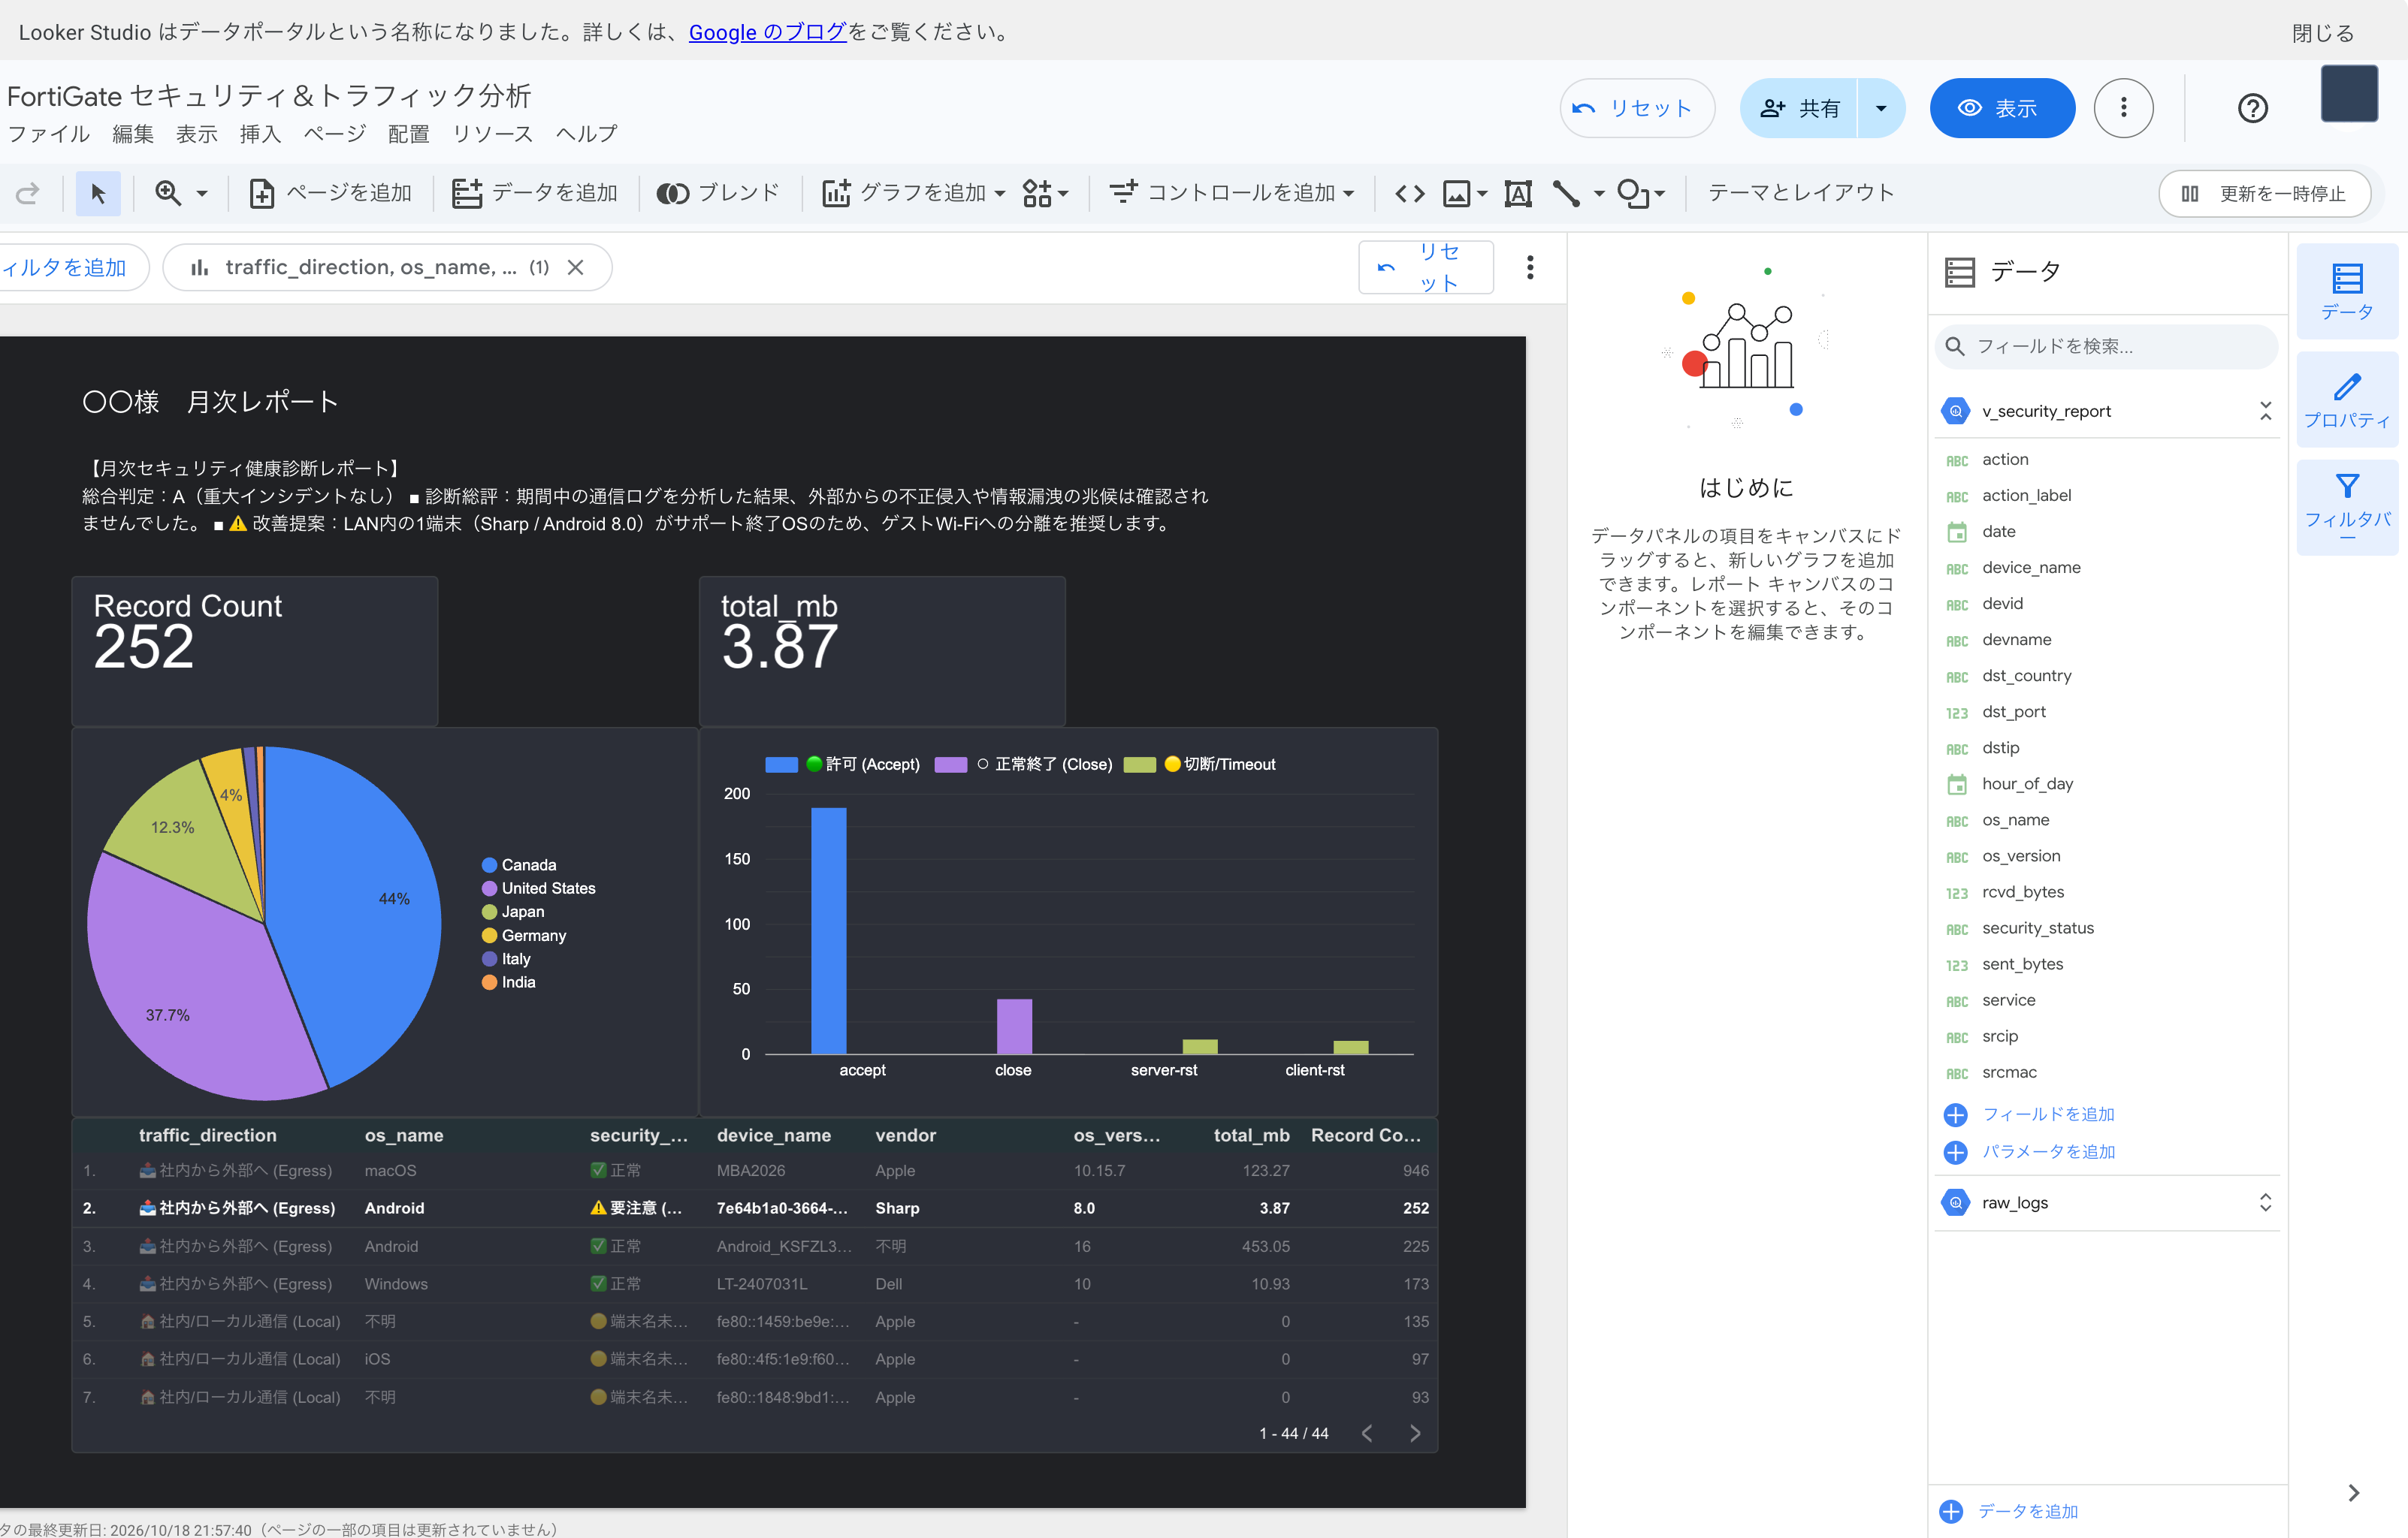
Task: Expand the share button dropdown arrow
Action: tap(1880, 108)
